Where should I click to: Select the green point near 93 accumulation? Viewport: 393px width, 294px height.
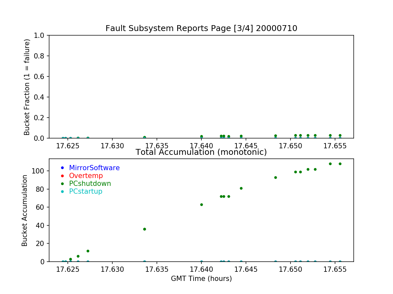pos(275,177)
